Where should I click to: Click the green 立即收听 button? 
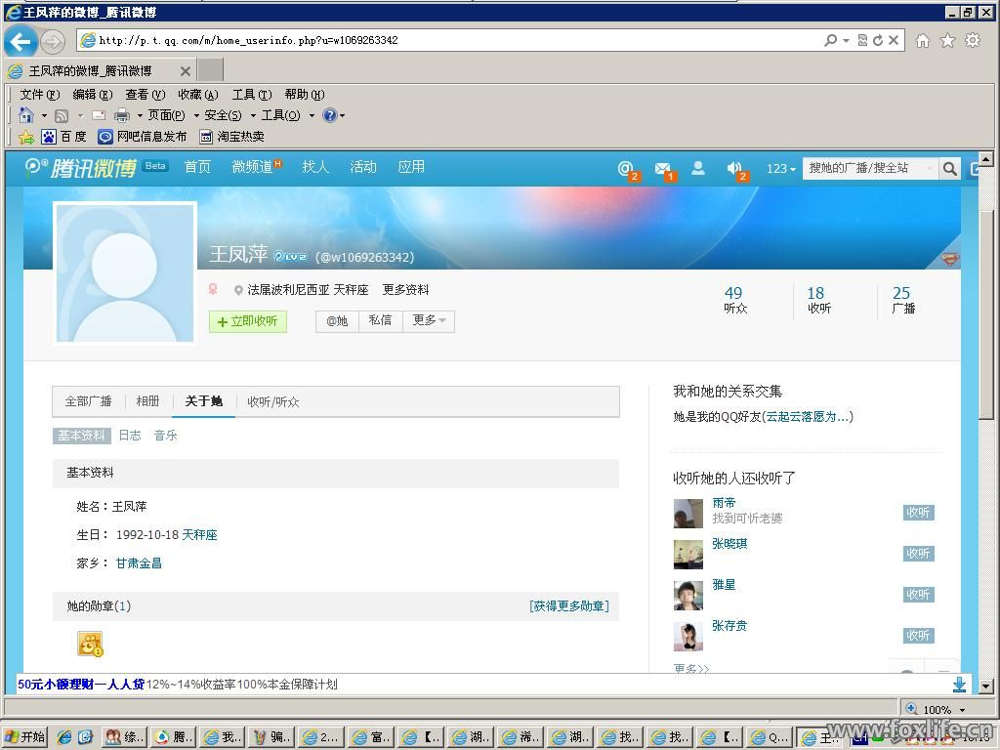coord(248,321)
